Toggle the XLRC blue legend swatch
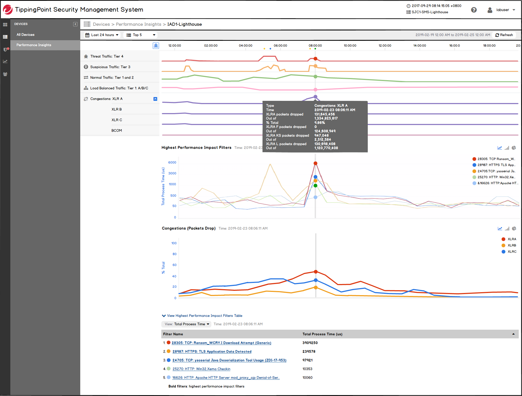Image resolution: width=522 pixels, height=396 pixels. coord(503,252)
